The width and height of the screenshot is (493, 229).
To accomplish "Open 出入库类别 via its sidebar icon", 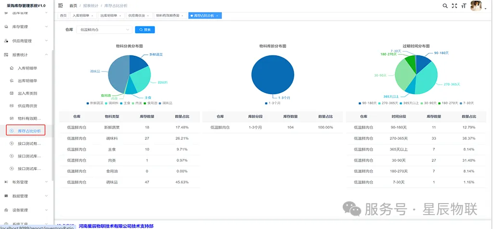I will click(x=12, y=93).
